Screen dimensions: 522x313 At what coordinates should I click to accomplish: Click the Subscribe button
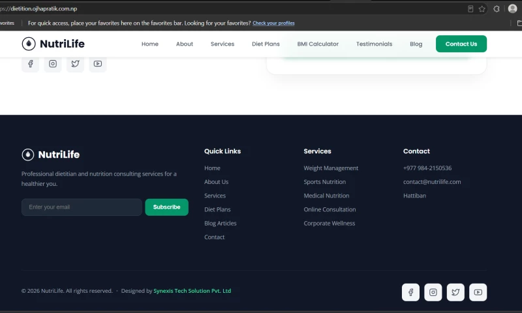(x=167, y=207)
